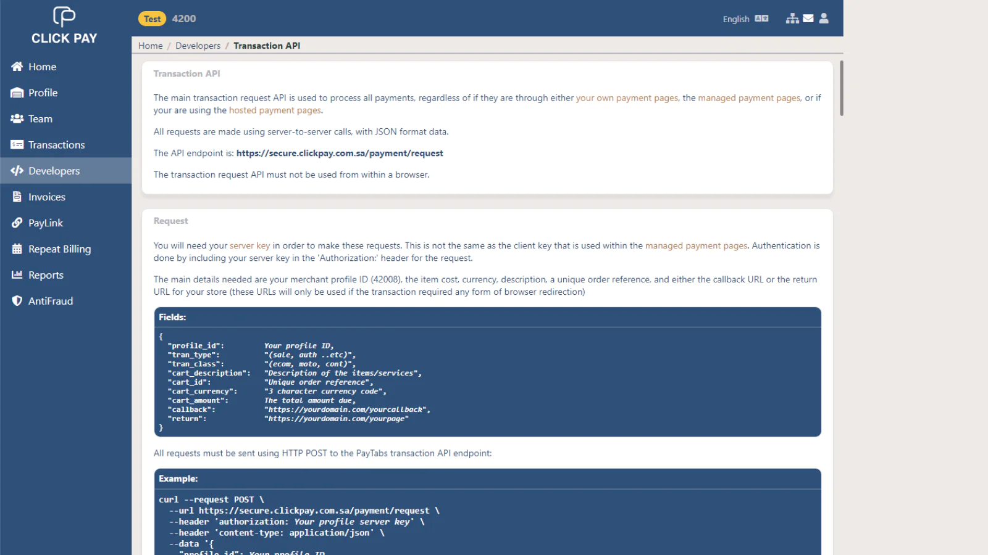
Task: Click the yellow Test mode badge
Action: coord(152,18)
